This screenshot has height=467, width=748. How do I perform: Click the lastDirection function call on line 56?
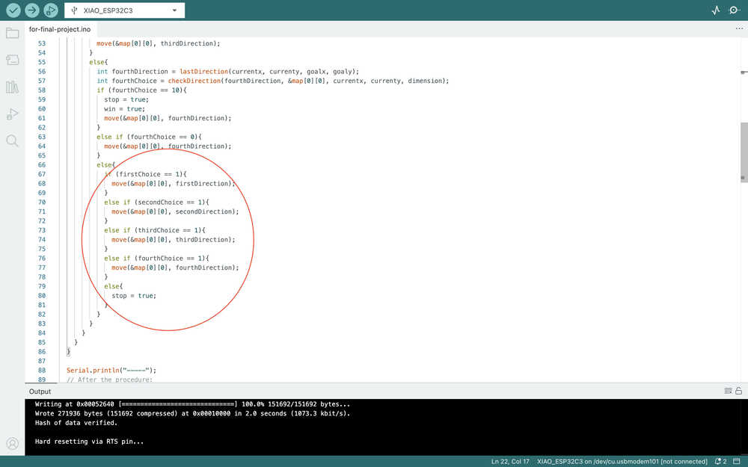(203, 72)
